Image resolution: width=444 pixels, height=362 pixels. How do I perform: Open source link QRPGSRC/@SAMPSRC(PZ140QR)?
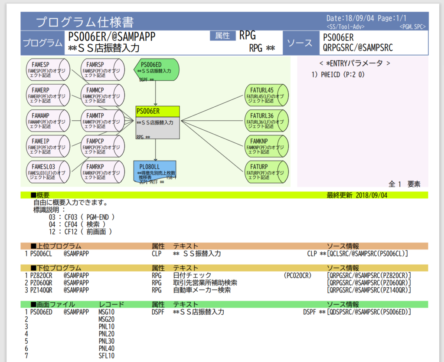[x=369, y=290]
